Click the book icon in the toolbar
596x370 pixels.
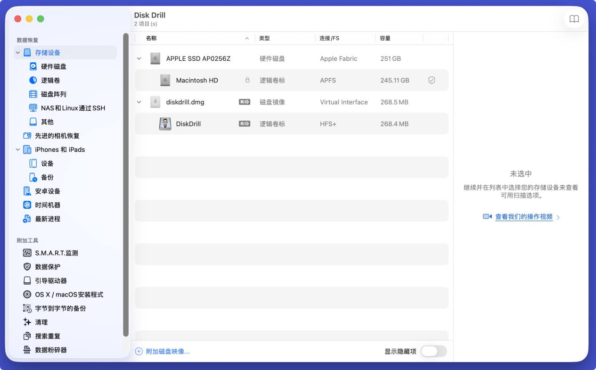574,19
